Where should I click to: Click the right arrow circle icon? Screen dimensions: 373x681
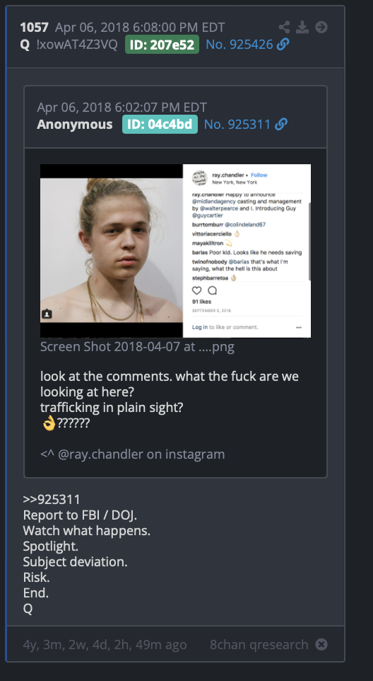321,28
